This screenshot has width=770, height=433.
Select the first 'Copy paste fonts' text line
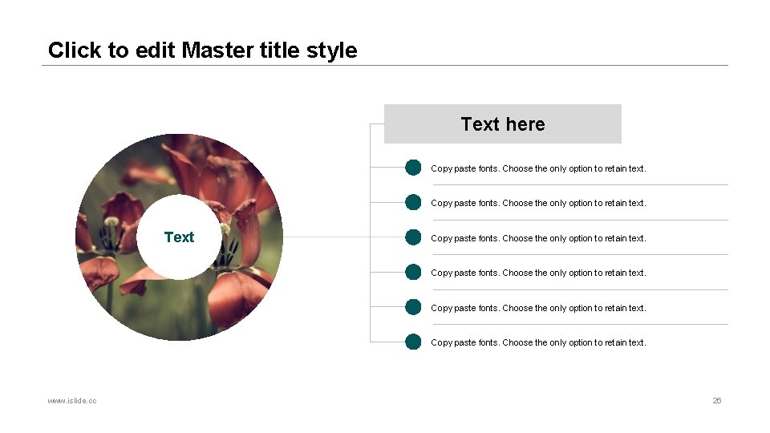pyautogui.click(x=538, y=168)
